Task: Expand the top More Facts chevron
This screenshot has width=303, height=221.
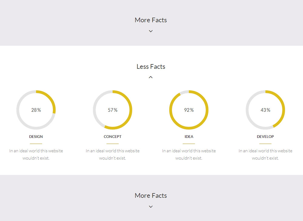Action: 151,31
